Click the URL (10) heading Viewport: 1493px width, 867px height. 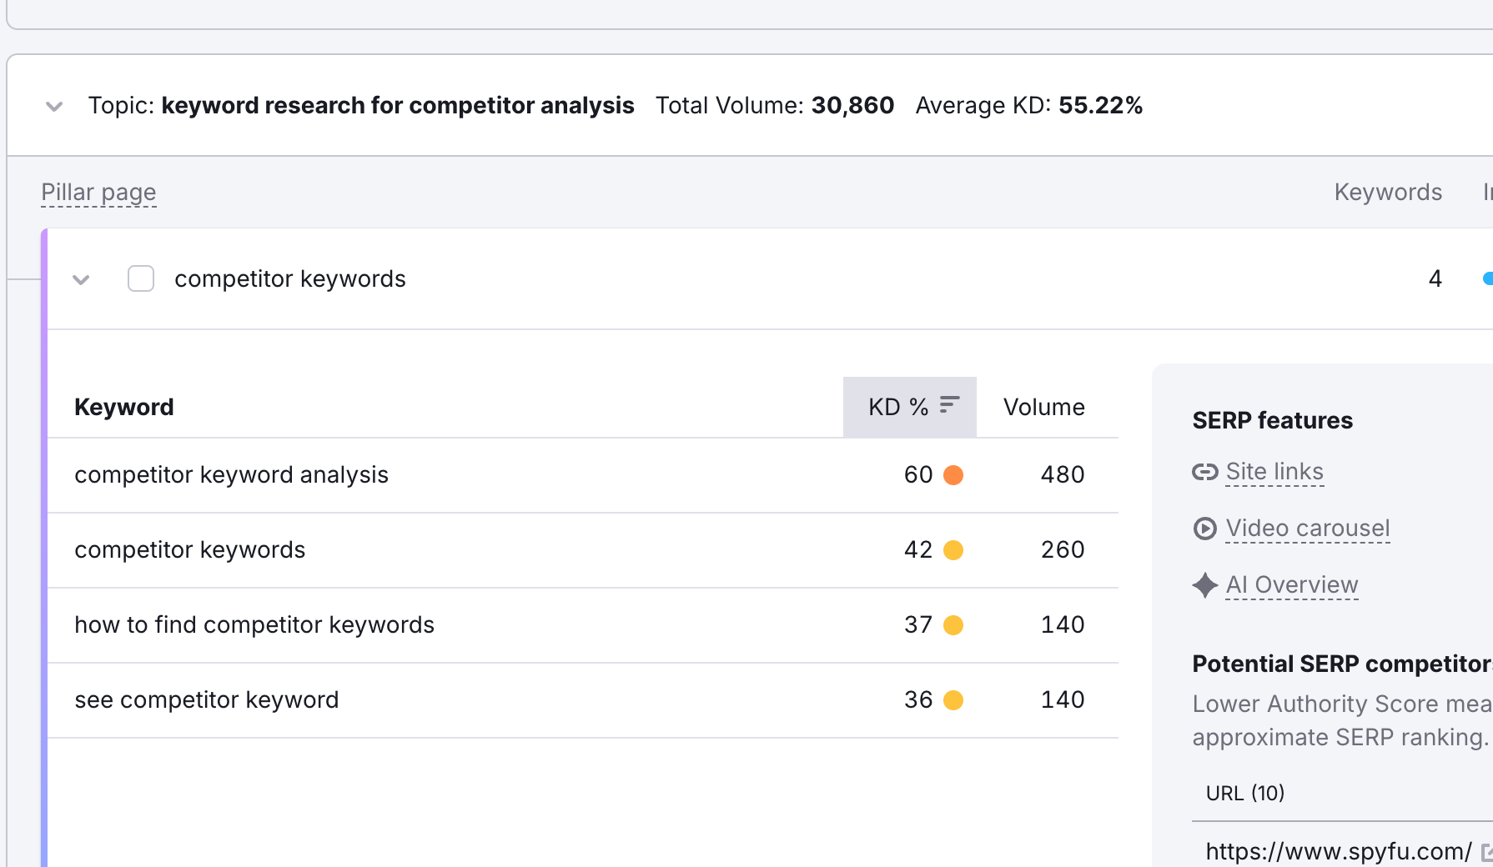[x=1244, y=793]
